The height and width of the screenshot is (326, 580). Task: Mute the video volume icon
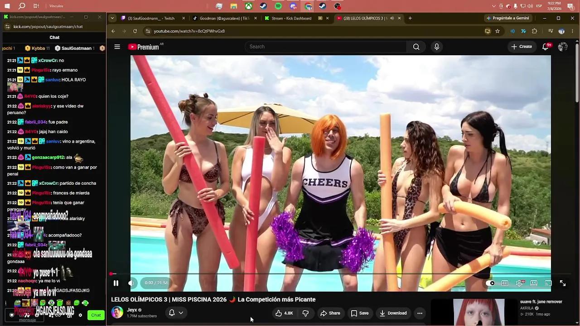pos(131,283)
